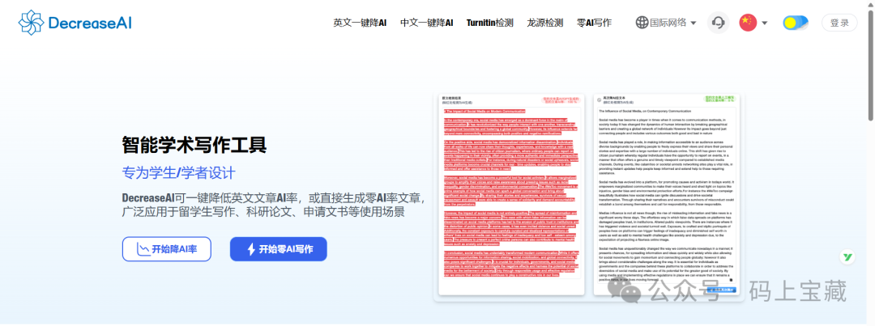Expand the 国际网络 dropdown
The image size is (875, 326).
[666, 23]
